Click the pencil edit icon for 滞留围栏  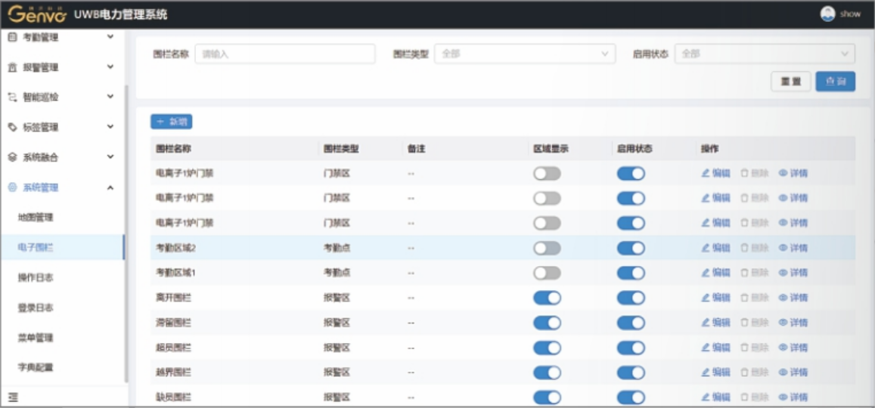tap(706, 322)
